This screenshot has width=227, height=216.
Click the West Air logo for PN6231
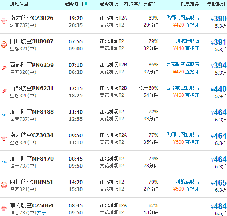coord(4,91)
